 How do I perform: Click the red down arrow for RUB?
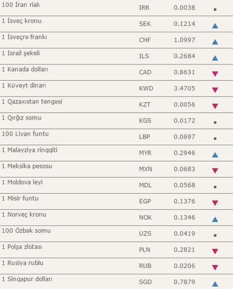tap(215, 267)
